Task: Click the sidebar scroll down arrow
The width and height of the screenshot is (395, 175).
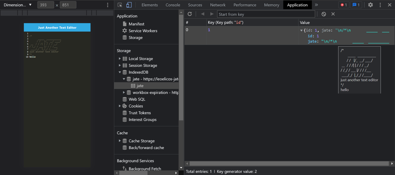Action: pos(181,168)
